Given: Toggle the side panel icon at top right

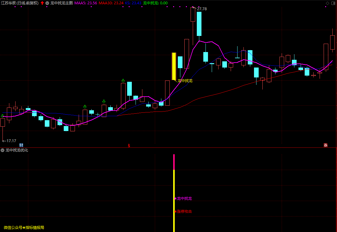Looking at the screenshot, I should 333,3.
